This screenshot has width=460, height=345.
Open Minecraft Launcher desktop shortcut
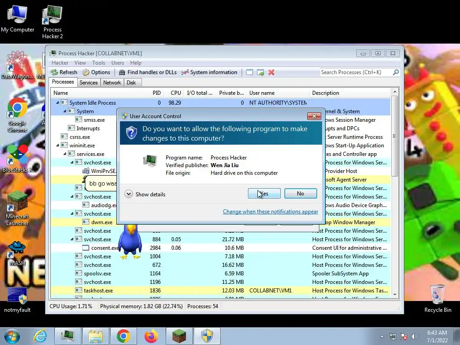[18, 208]
